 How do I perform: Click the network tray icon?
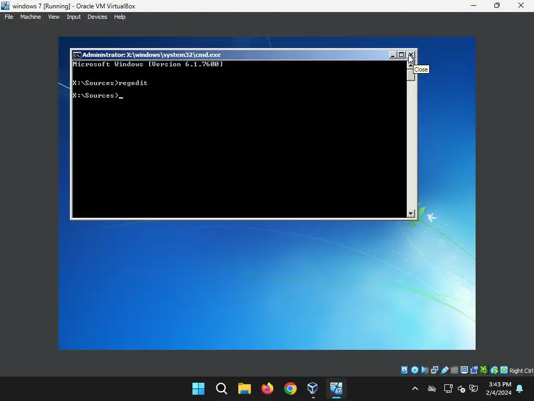pos(448,388)
